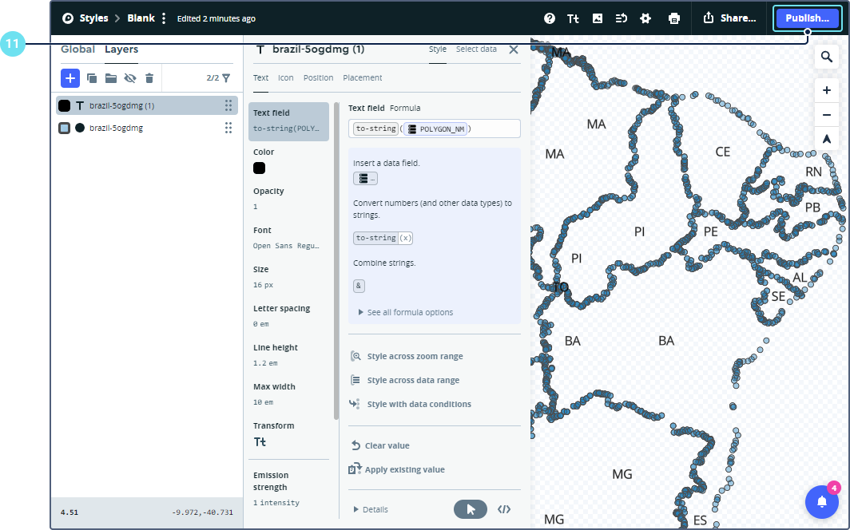Open the notifications bell
The width and height of the screenshot is (850, 530).
coord(821,501)
